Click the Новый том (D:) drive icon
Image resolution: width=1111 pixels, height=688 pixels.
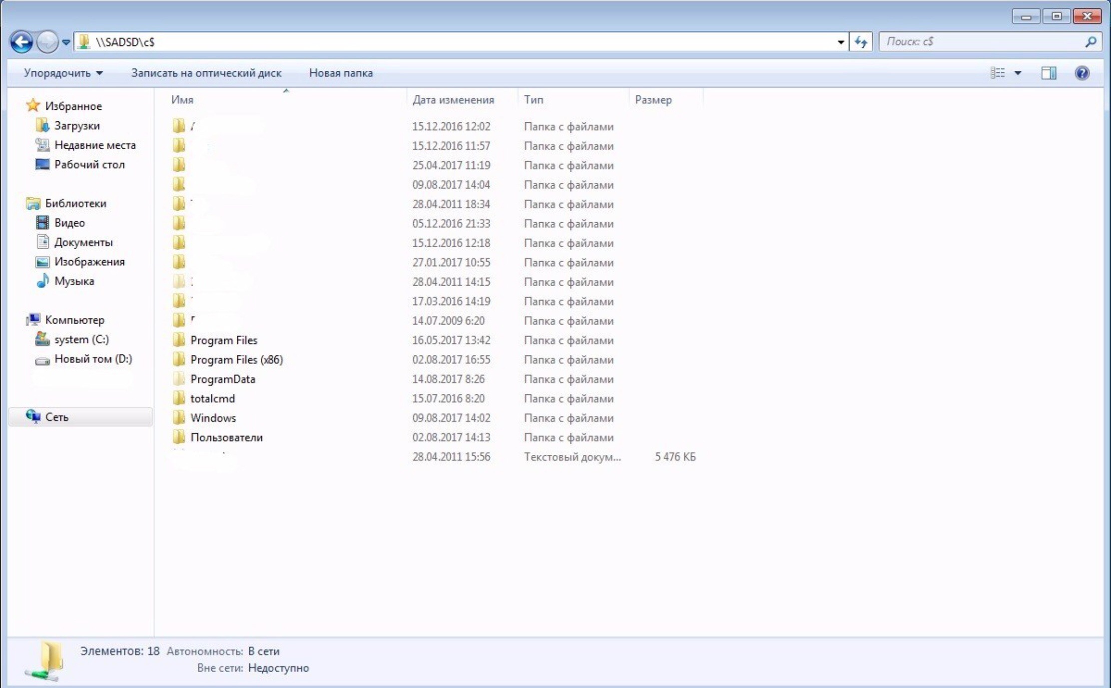(42, 360)
